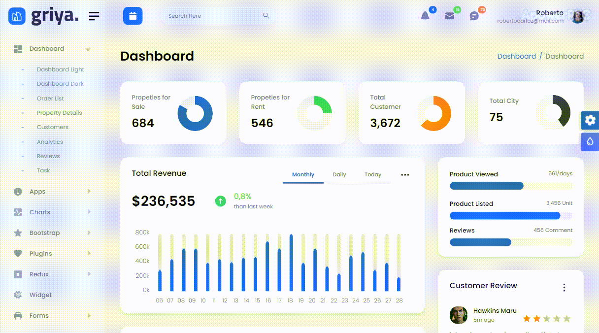Open notifications bell icon
This screenshot has width=599, height=333.
click(425, 16)
